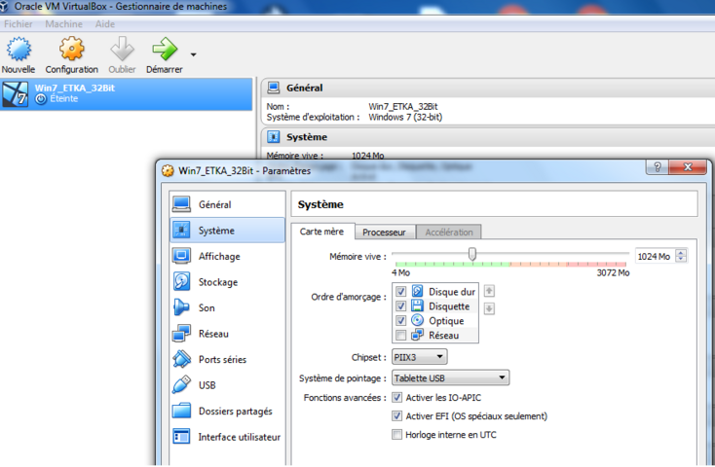715x467 pixels.
Task: Open Interface utilisateur settings category
Action: coord(227,437)
